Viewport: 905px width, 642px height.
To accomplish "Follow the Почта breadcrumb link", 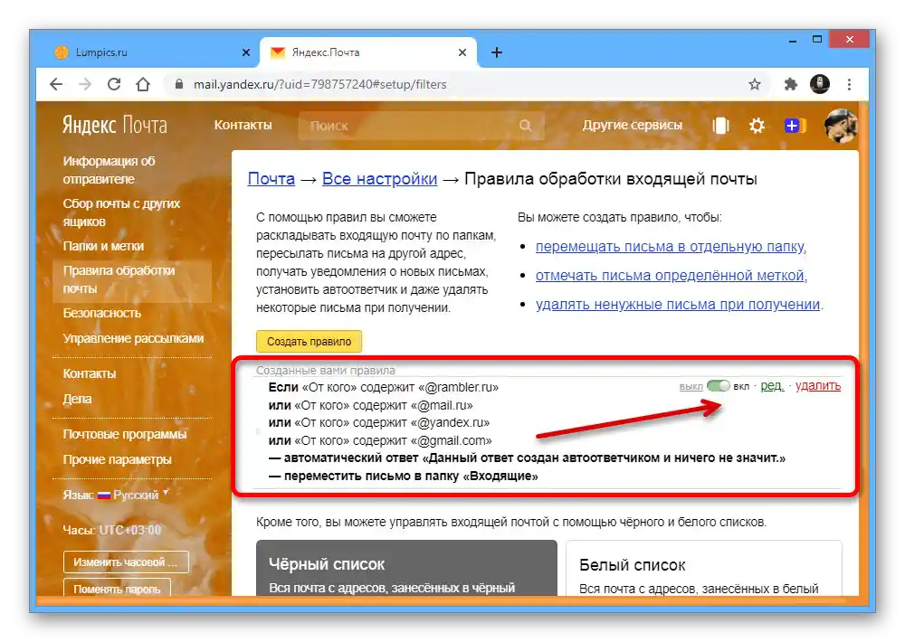I will coord(271,179).
